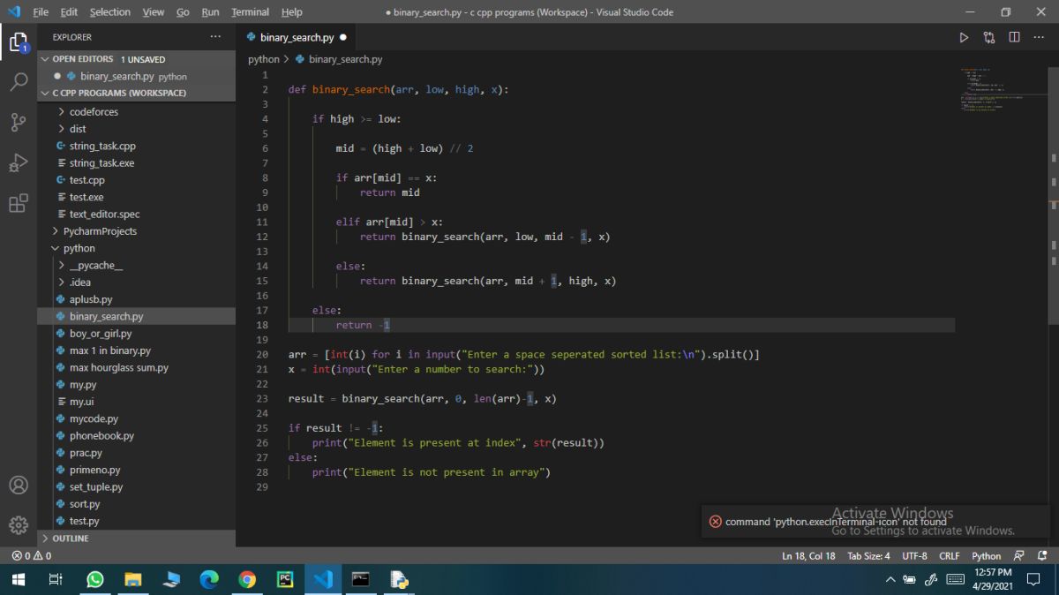This screenshot has width=1059, height=595.
Task: Click errors and warnings count in status bar
Action: 31,556
